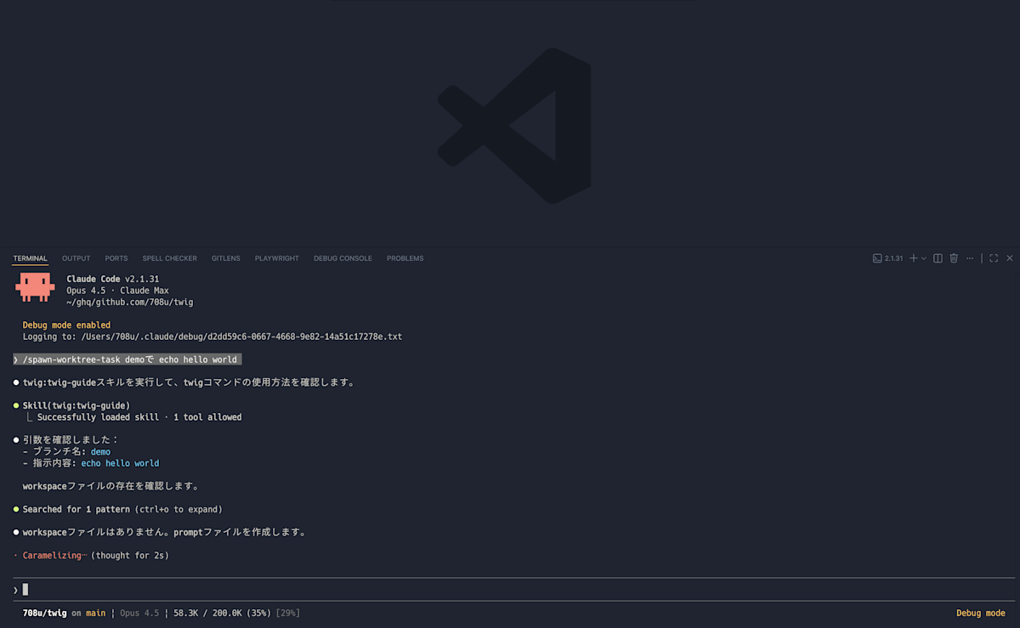Click the orange Claude Code robot logo

pyautogui.click(x=34, y=286)
